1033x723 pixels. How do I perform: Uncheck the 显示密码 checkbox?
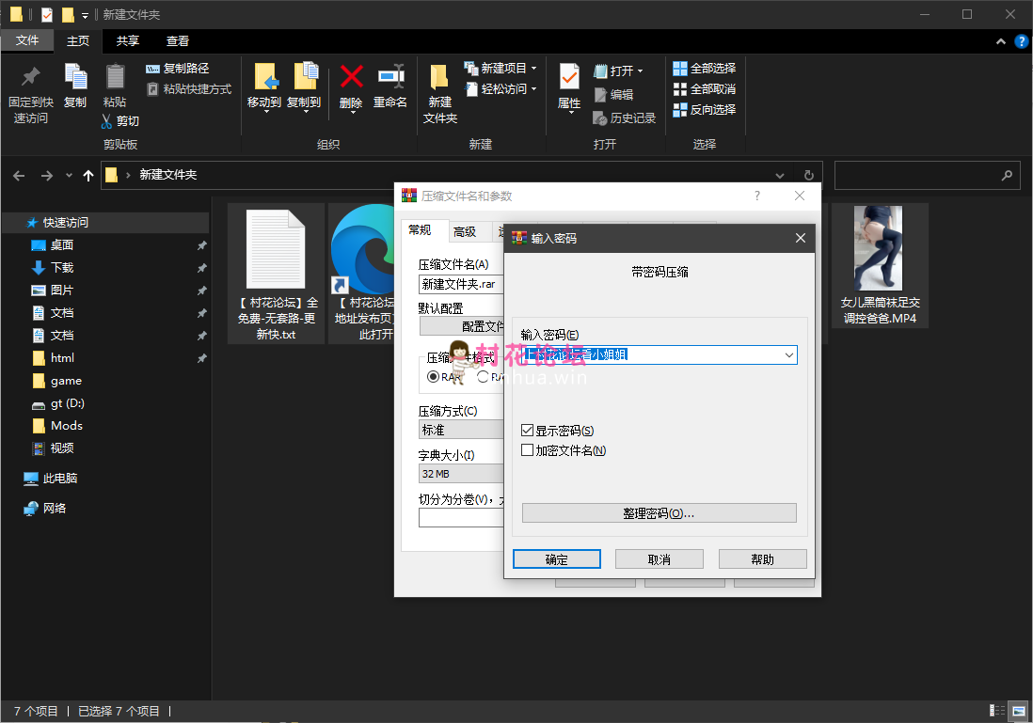[528, 431]
